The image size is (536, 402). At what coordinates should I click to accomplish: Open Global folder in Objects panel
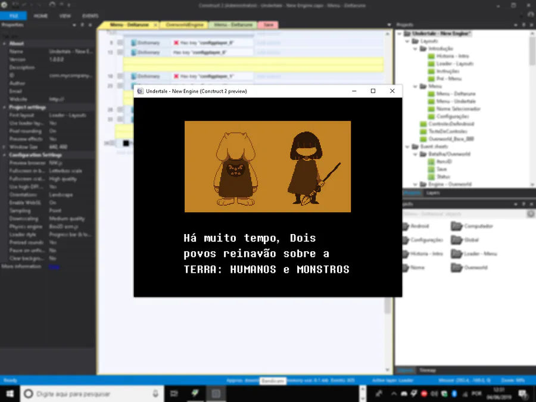click(465, 240)
